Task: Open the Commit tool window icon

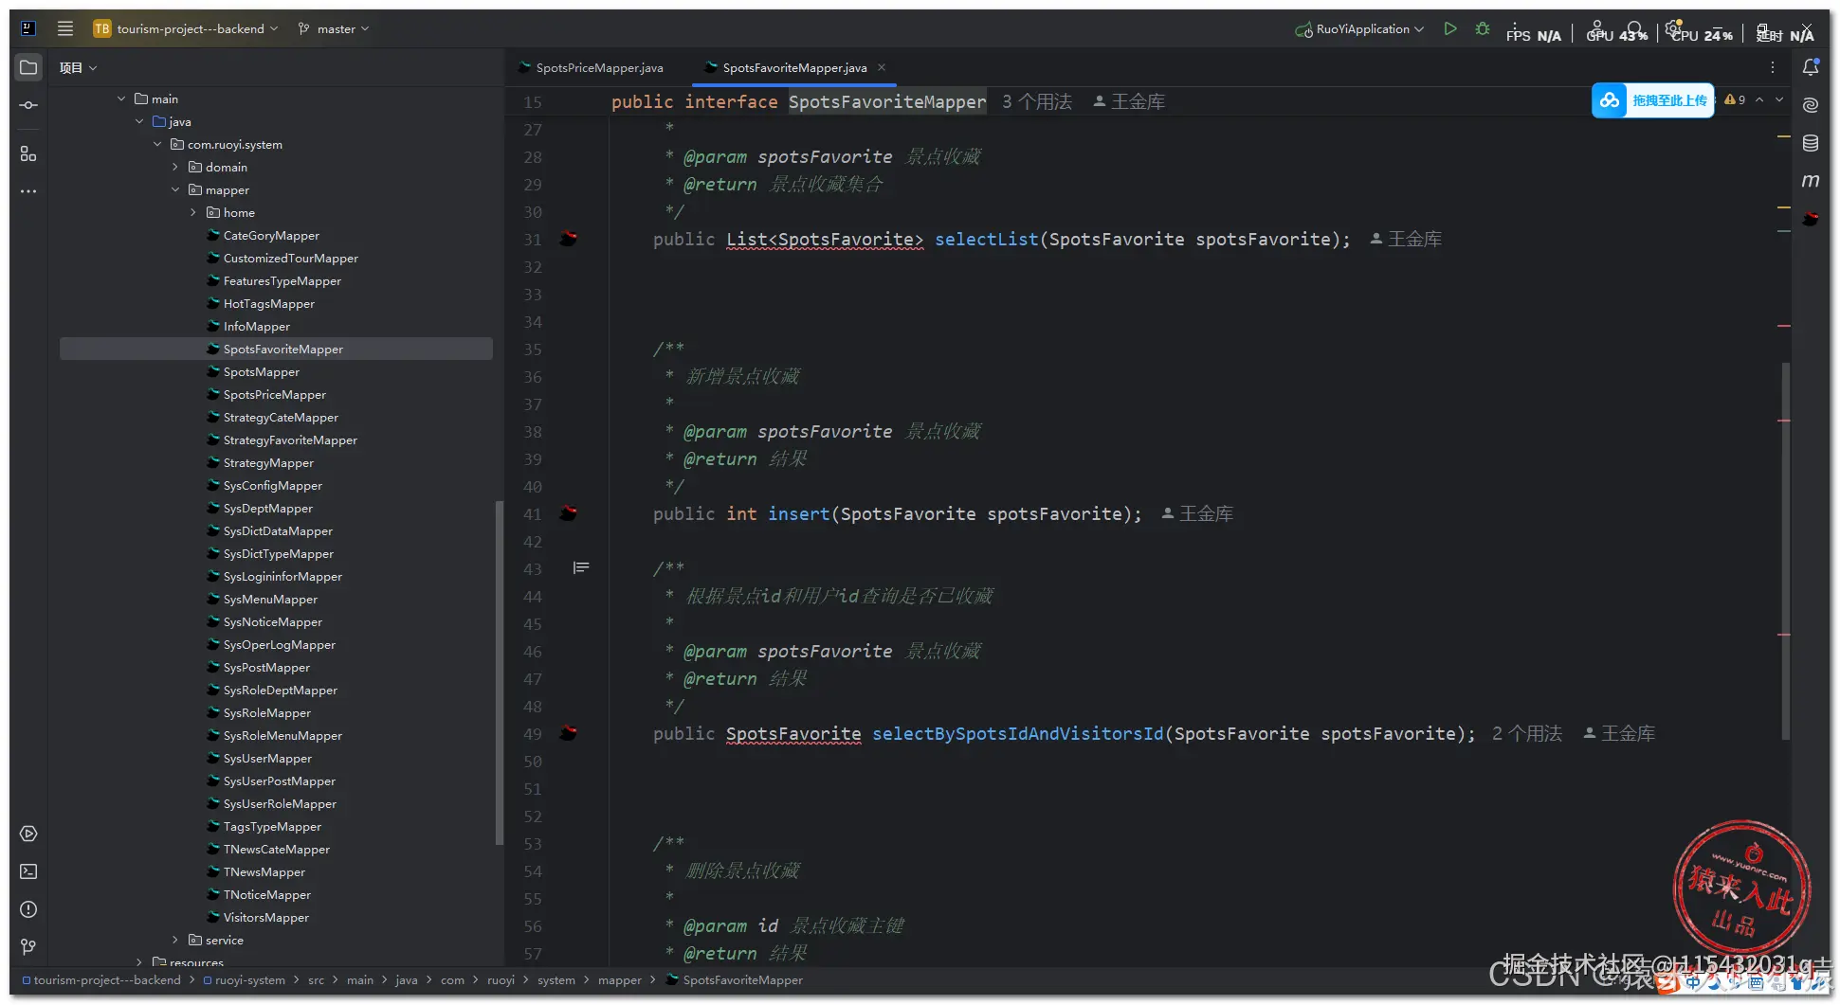Action: point(28,105)
